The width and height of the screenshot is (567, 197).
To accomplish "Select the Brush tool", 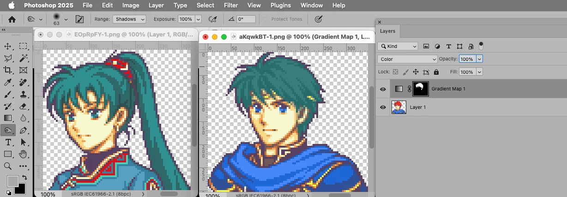I will (8, 94).
